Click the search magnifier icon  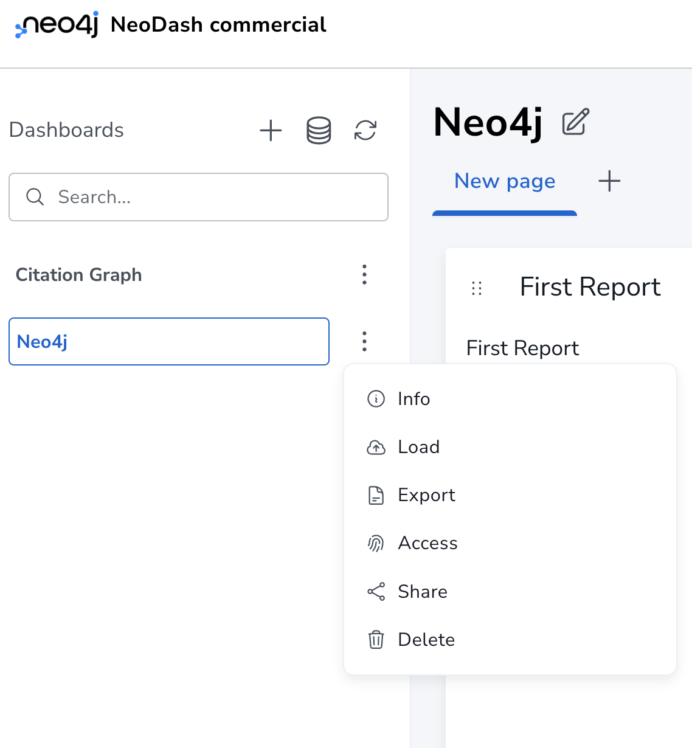point(35,197)
